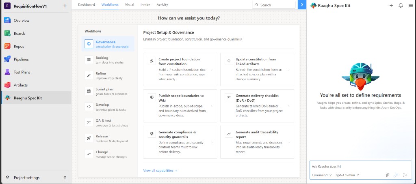Open Generate audit traceability report

[257, 142]
